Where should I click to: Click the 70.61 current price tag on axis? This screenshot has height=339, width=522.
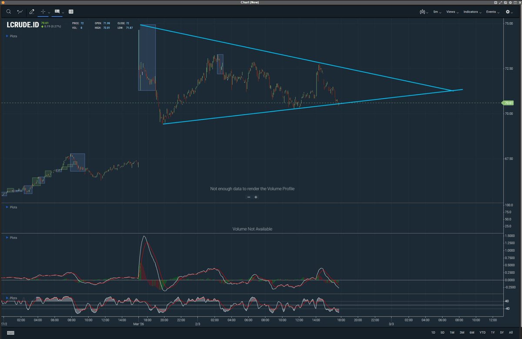coord(508,103)
